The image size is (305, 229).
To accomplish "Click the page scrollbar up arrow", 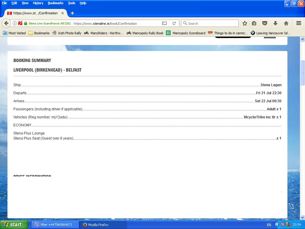I will click(x=303, y=39).
